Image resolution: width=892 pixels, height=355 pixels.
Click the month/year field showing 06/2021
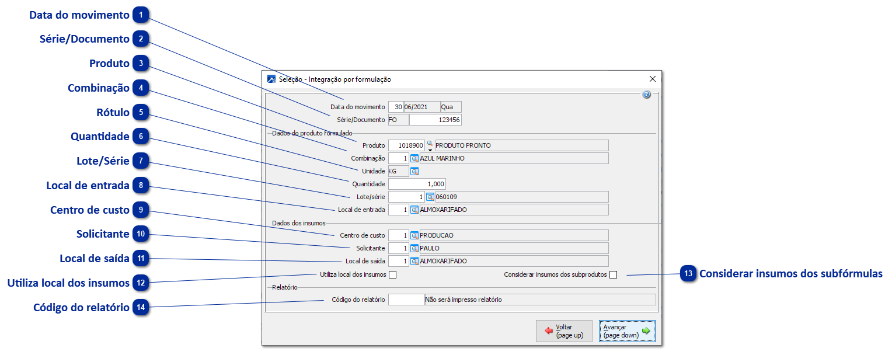coord(421,107)
